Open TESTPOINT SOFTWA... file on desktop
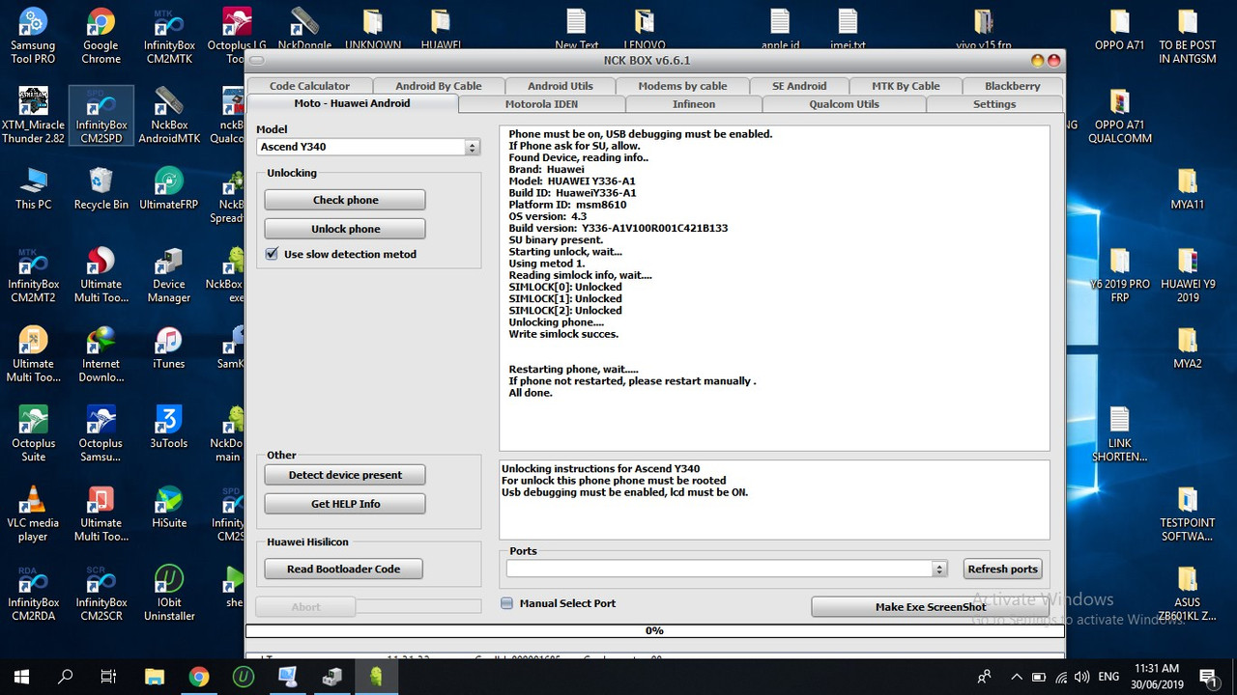 [x=1188, y=514]
